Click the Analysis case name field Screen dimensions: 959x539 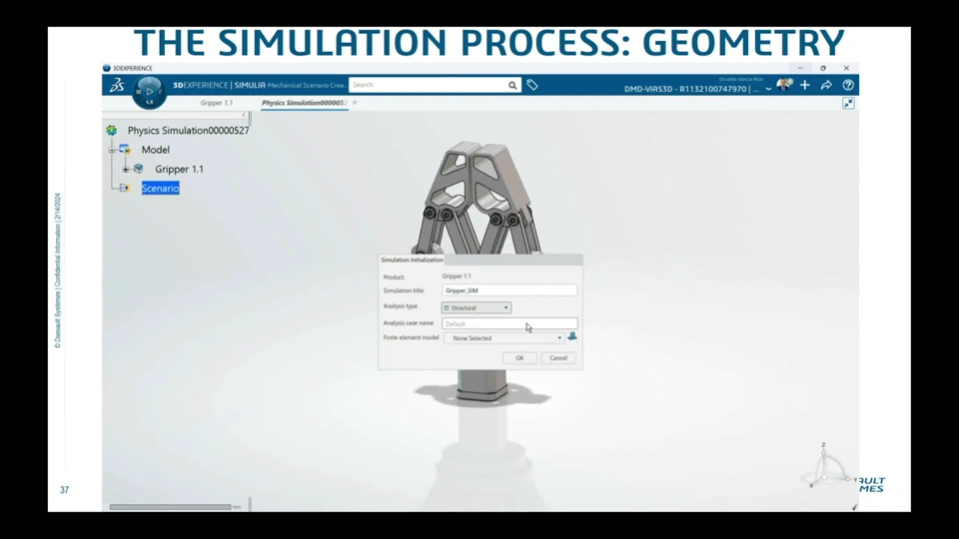[x=509, y=323]
